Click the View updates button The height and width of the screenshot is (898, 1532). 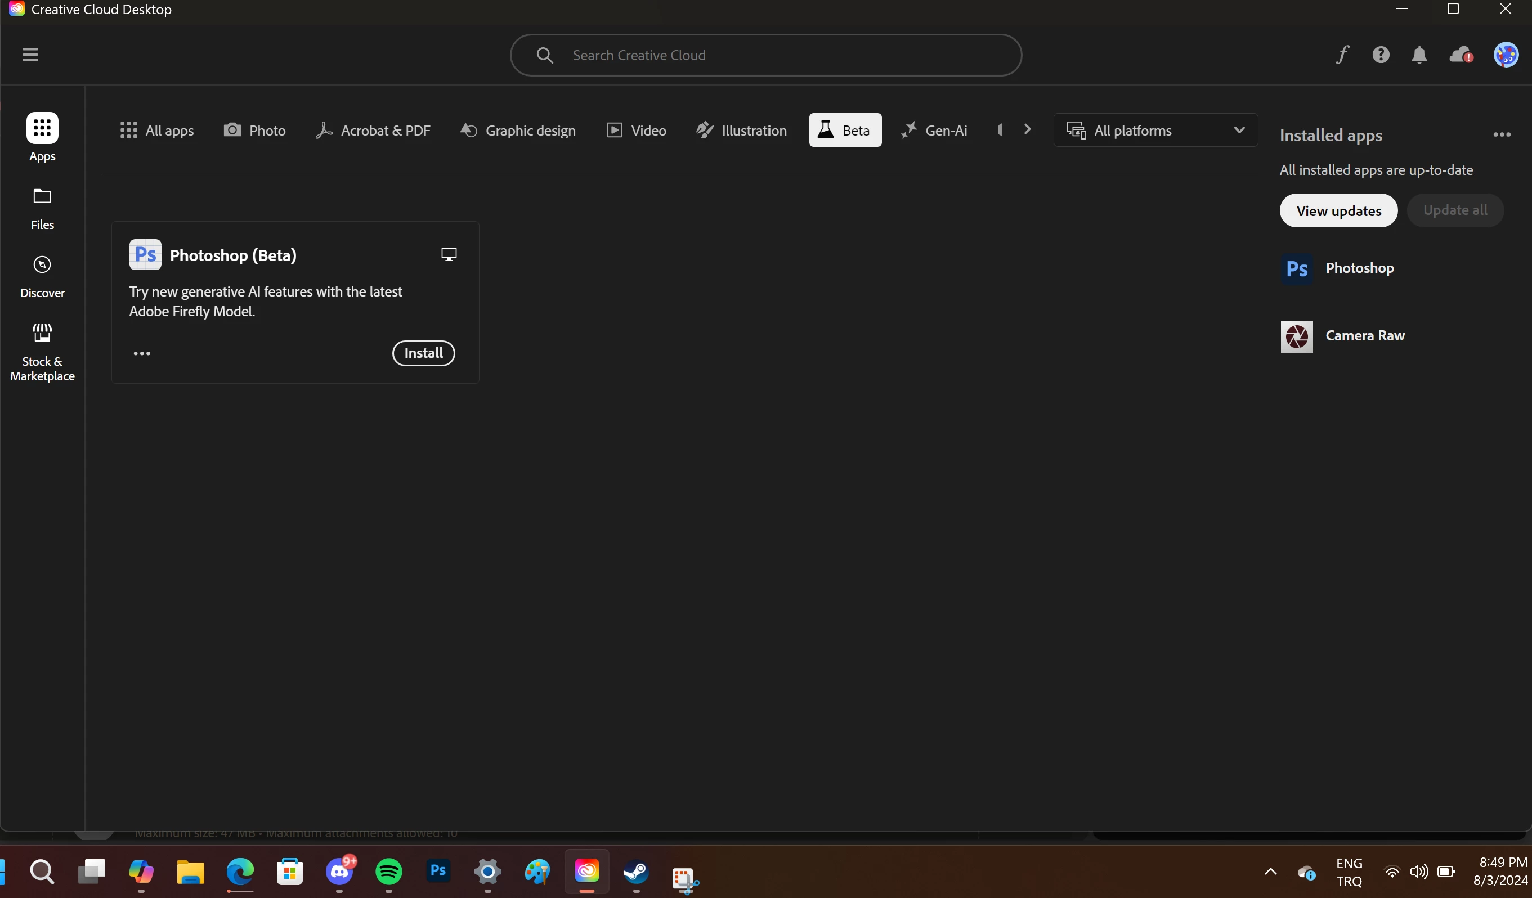tap(1338, 210)
